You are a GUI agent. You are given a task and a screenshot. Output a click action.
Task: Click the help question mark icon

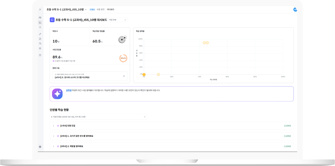tap(40, 55)
